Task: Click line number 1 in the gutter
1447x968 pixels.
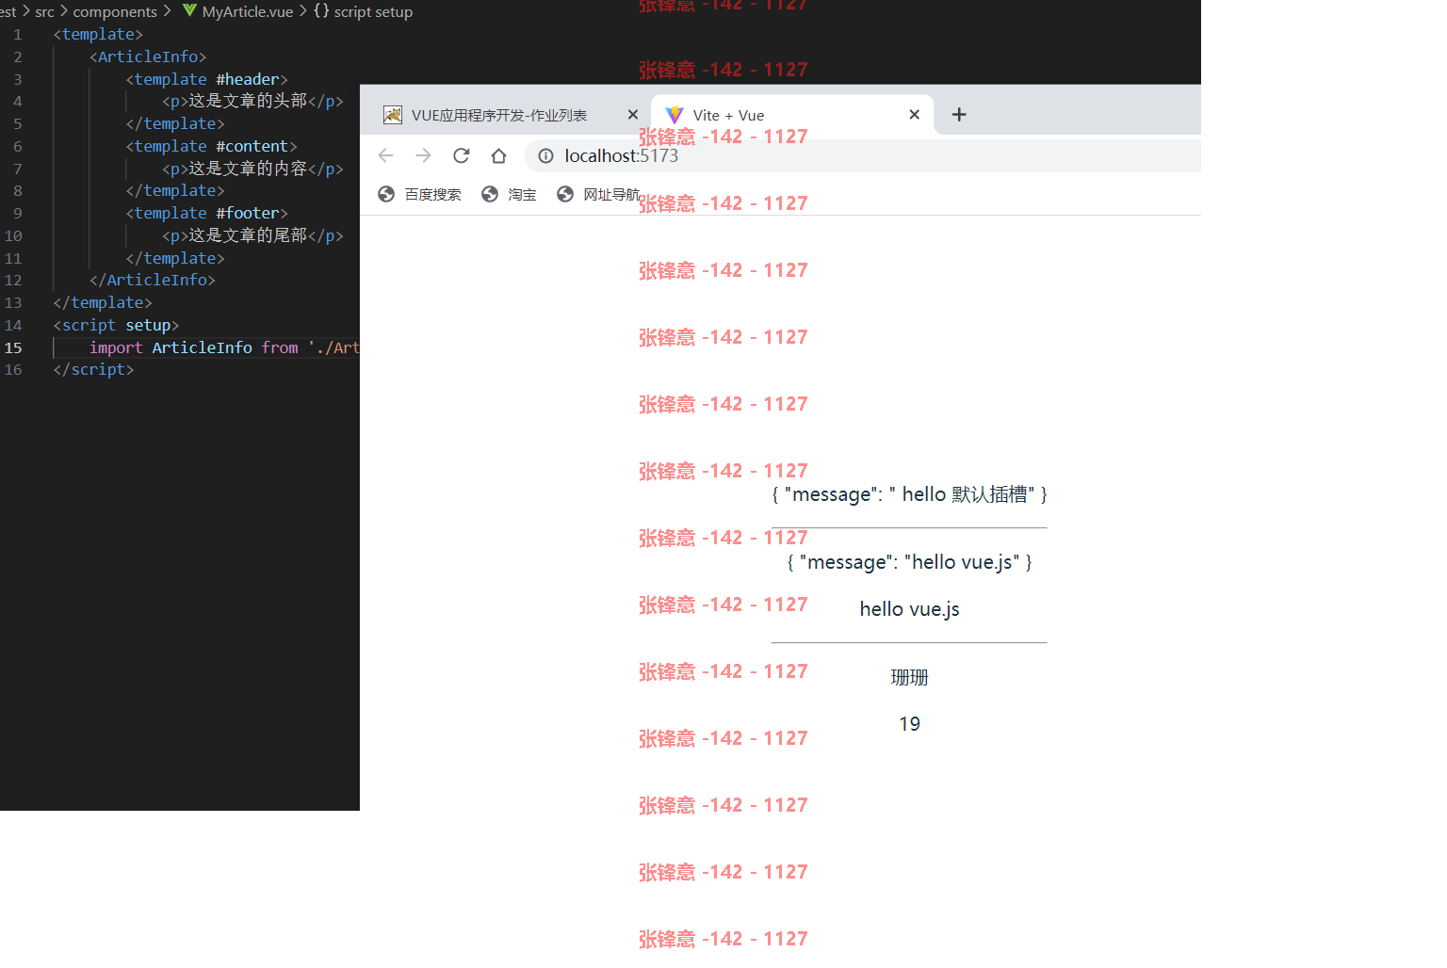Action: coord(17,34)
